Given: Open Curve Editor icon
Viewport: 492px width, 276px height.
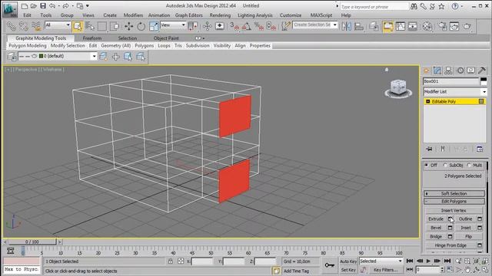Looking at the screenshot, I should click(x=401, y=26).
